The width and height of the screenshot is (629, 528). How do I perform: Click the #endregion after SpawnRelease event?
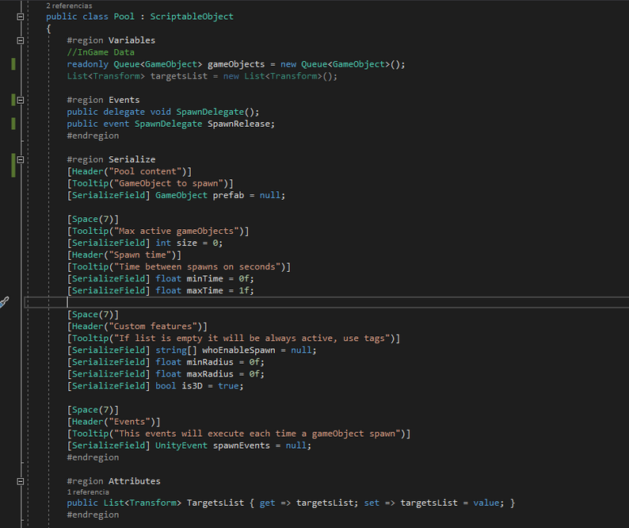pos(93,136)
